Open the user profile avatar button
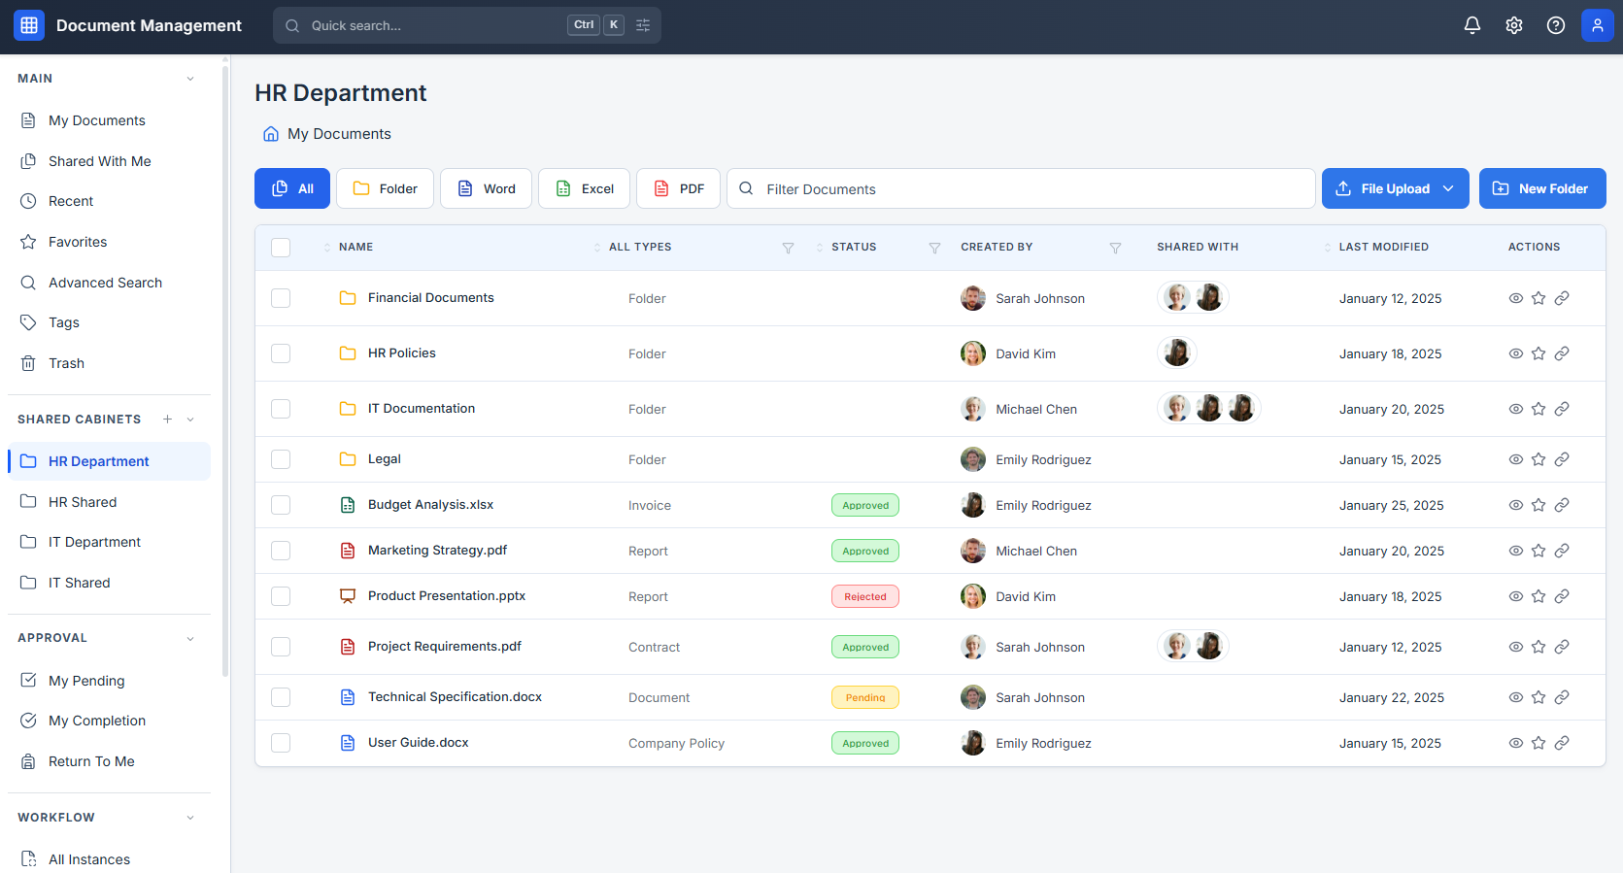This screenshot has width=1623, height=873. (1598, 25)
